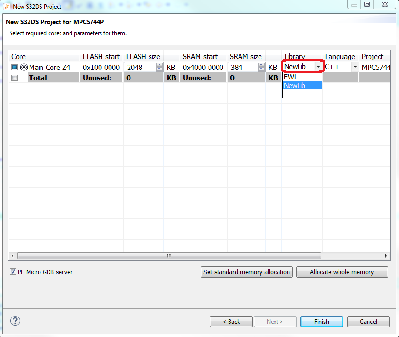This screenshot has width=399, height=337.
Task: Click the 0x100 0000 FLASH start cell
Action: (x=101, y=68)
